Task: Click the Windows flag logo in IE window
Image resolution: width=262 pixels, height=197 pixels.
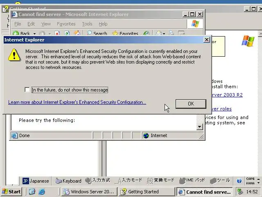Action: pyautogui.click(x=195, y=24)
